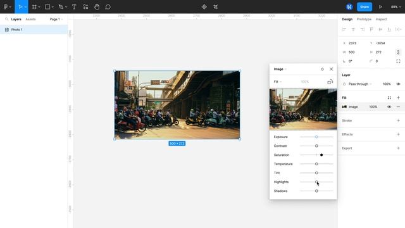Select the Comment tool
Viewport: 405px width, 228px height.
pyautogui.click(x=108, y=7)
